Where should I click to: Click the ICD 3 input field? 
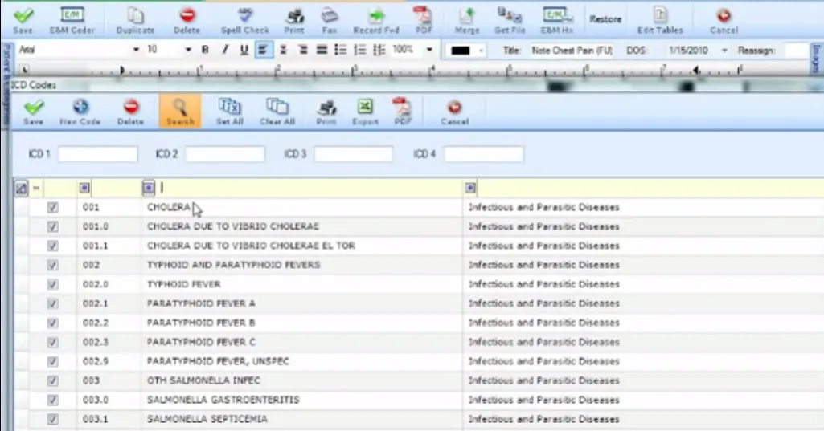coord(353,154)
